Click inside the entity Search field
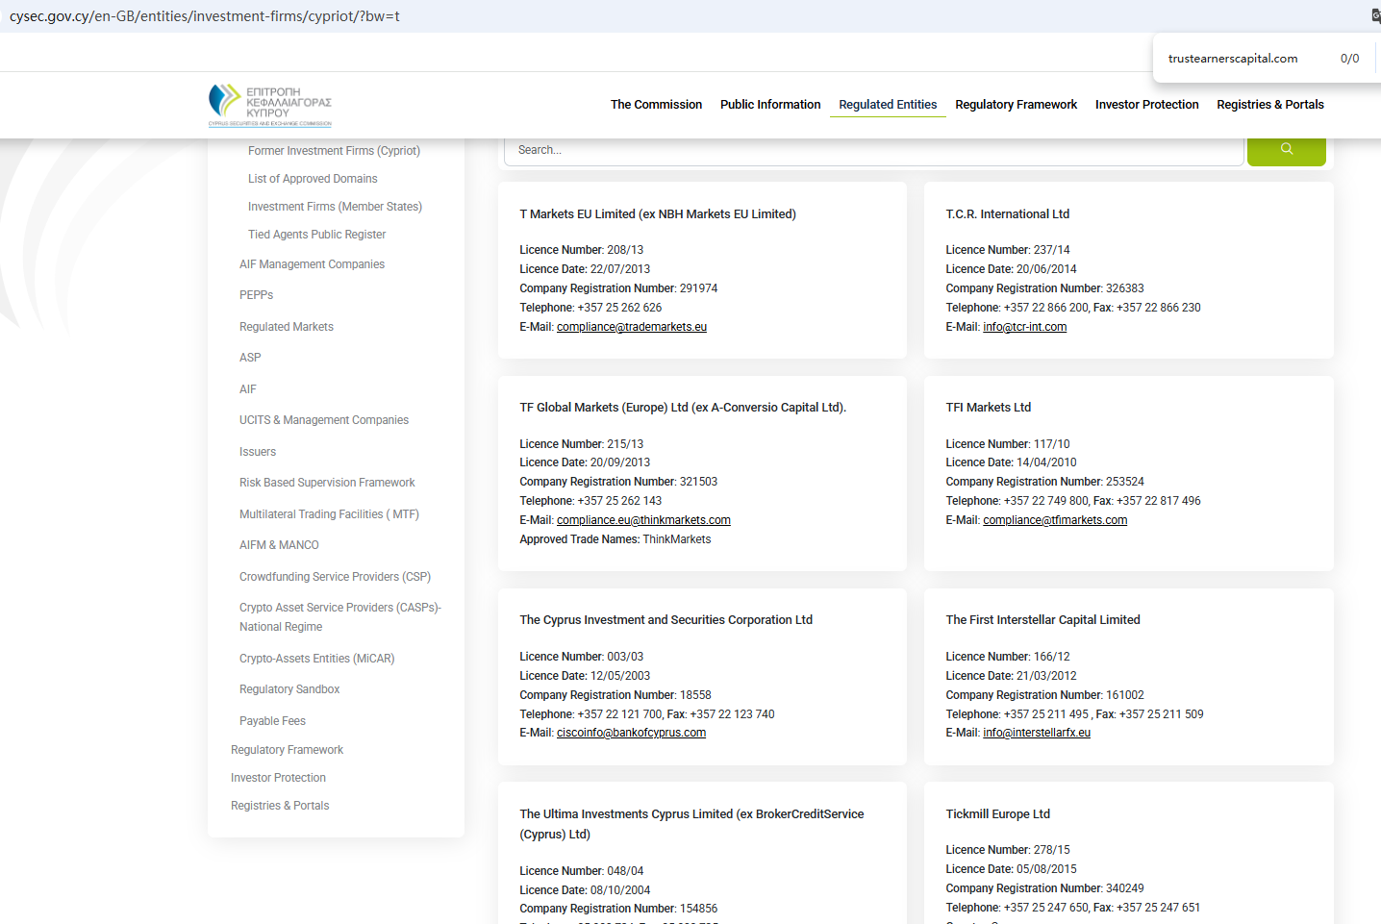The height and width of the screenshot is (924, 1381). (873, 150)
